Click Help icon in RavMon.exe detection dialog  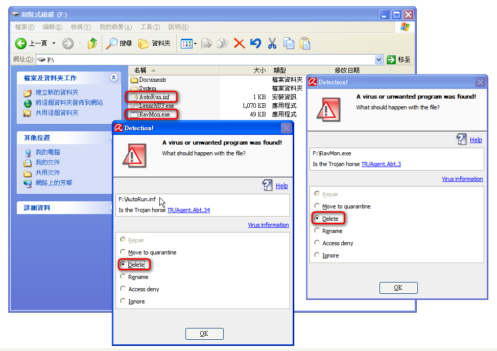pyautogui.click(x=461, y=139)
